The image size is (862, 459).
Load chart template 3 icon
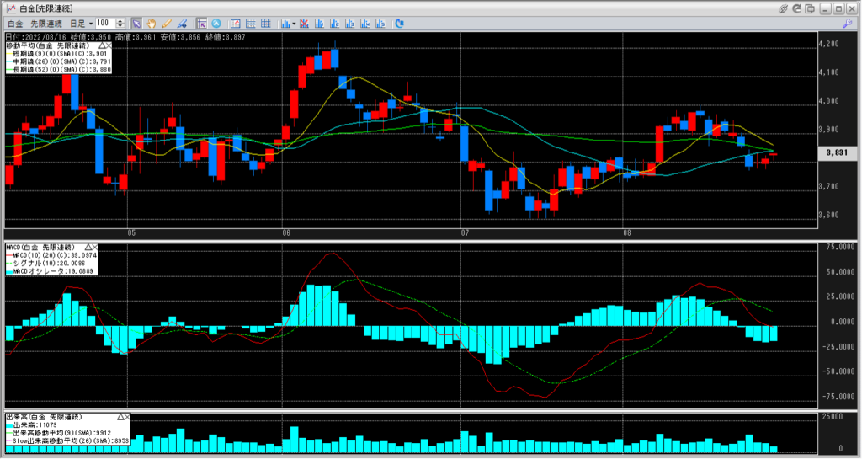pyautogui.click(x=349, y=24)
